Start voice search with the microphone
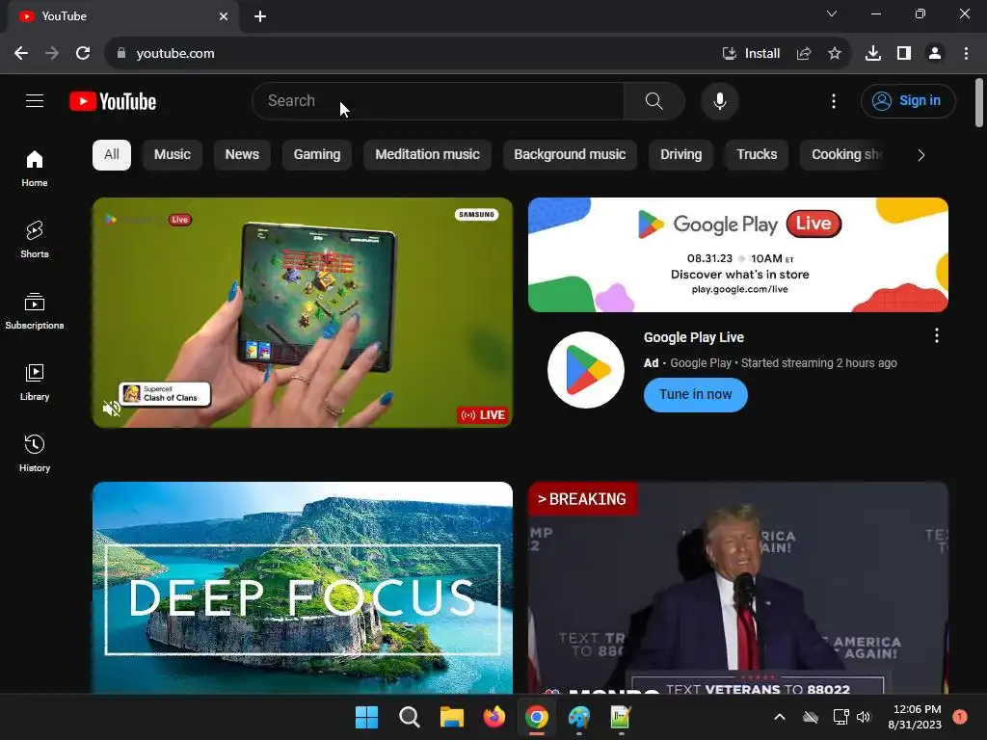987x740 pixels. click(x=719, y=100)
